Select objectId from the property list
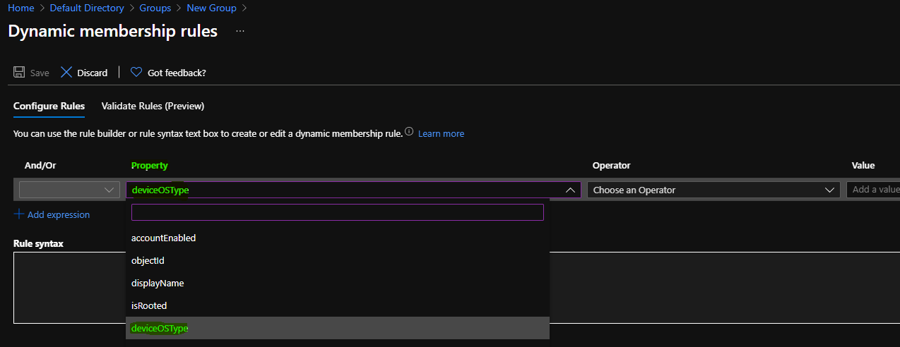Image resolution: width=900 pixels, height=347 pixels. (x=338, y=260)
